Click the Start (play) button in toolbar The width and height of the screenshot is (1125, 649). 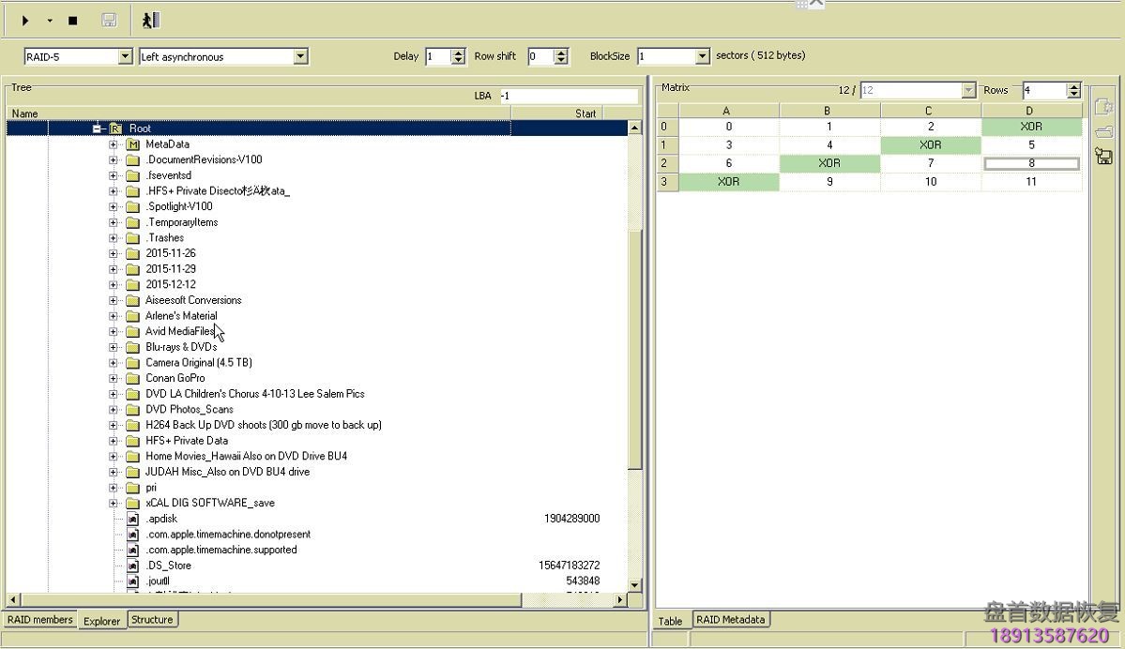[x=25, y=20]
